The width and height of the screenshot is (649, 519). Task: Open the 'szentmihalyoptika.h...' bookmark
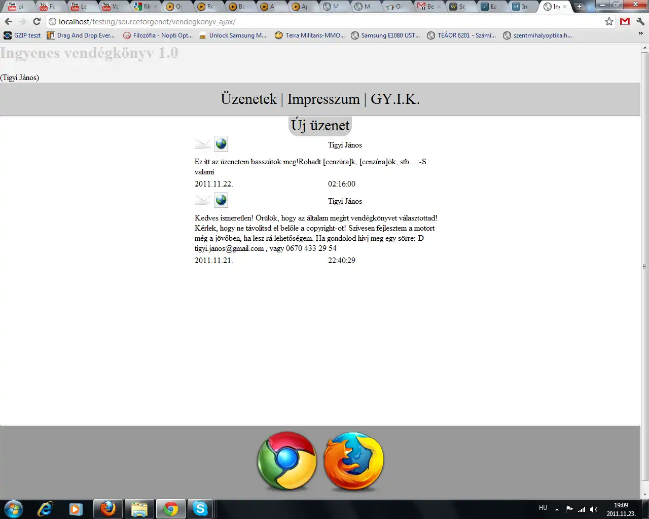tap(537, 35)
